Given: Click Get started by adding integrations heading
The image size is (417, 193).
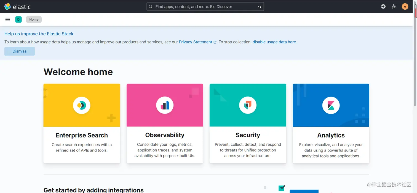Looking at the screenshot, I should coord(93,190).
